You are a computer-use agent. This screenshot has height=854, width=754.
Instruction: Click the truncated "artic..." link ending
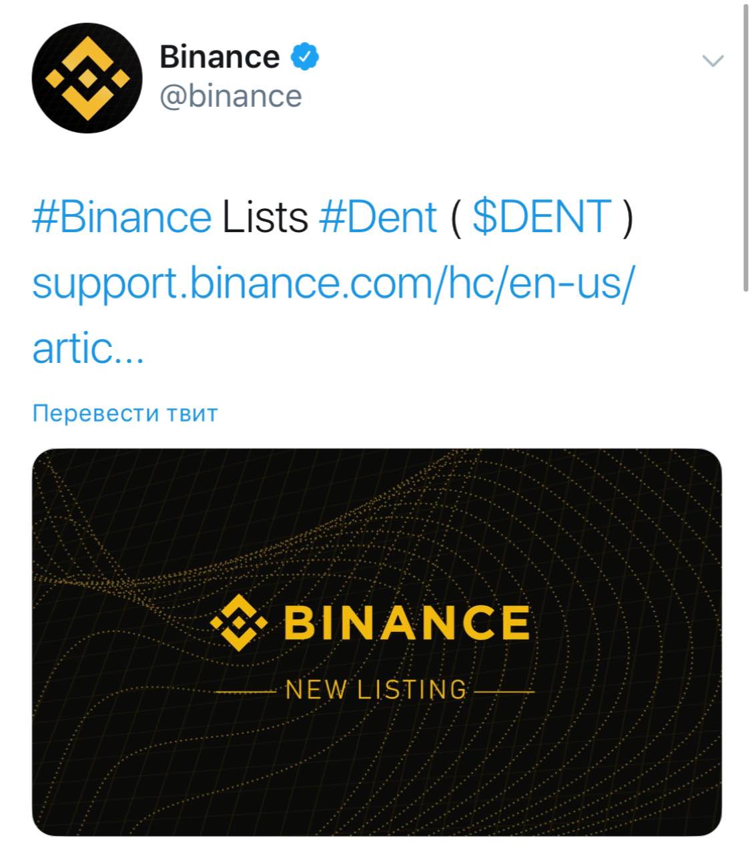[x=87, y=349]
